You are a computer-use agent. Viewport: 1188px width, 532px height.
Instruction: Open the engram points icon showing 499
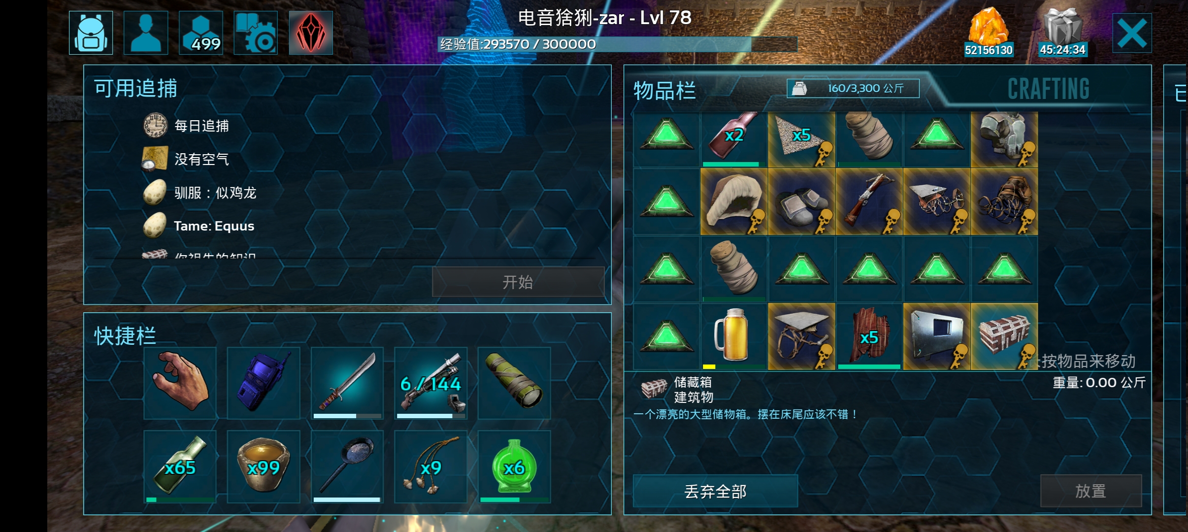point(201,33)
